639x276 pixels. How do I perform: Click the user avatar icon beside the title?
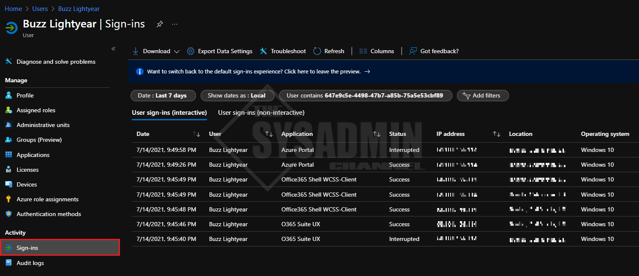pos(11,28)
